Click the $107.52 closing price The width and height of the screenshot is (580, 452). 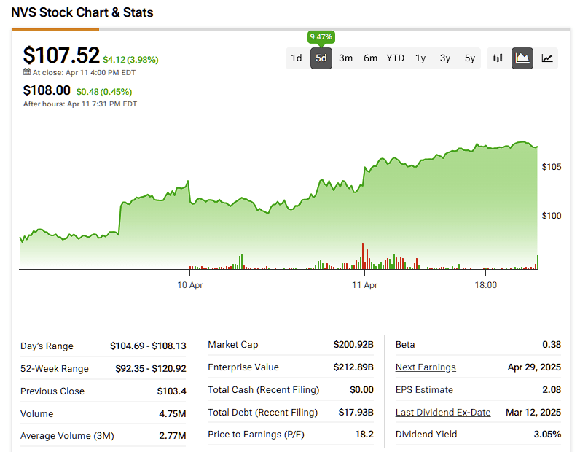pos(61,55)
